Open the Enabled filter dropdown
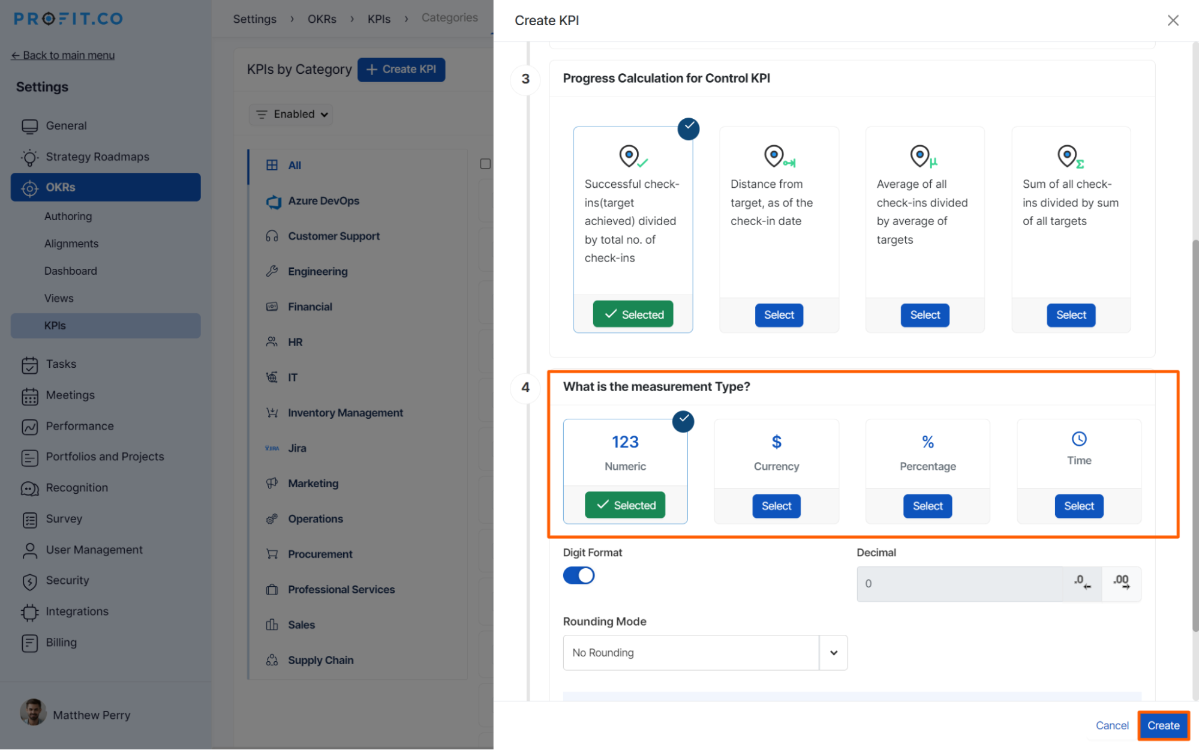 290,114
